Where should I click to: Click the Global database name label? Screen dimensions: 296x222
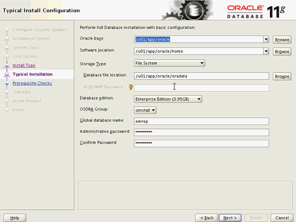(102, 120)
